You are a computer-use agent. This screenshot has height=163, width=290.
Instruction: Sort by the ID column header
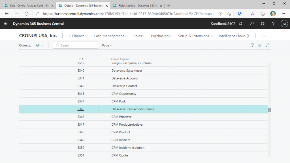tap(81, 59)
